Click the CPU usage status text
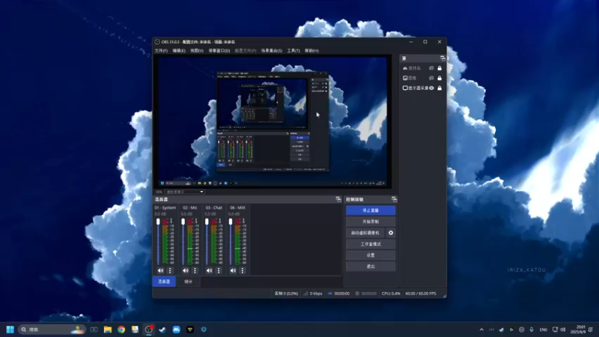 click(391, 294)
